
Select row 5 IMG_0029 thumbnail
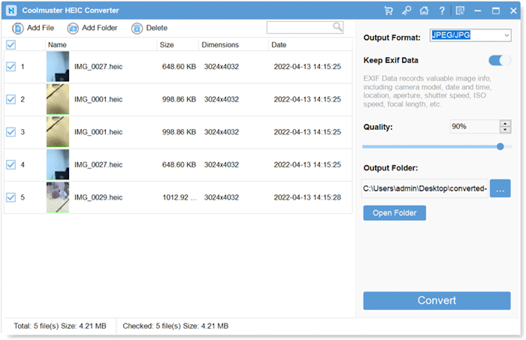coord(58,197)
